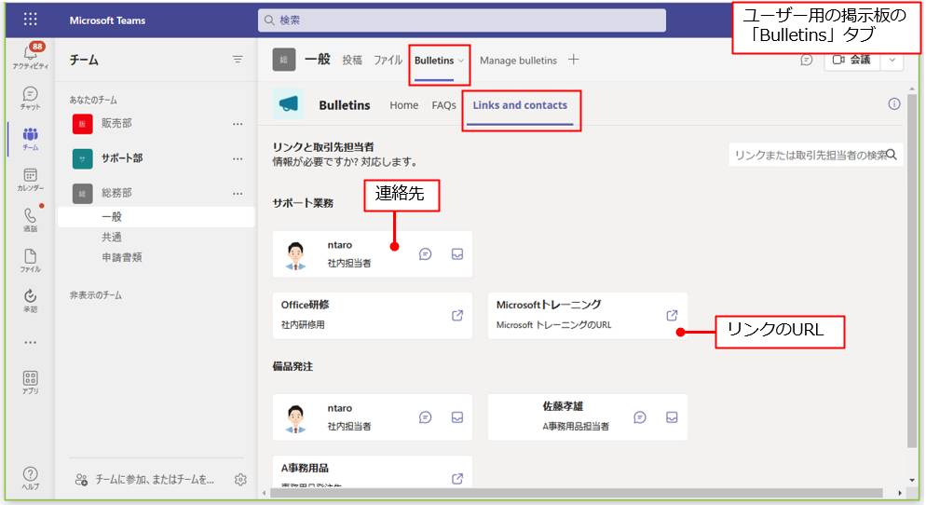This screenshot has width=926, height=505.
Task: Open Calls in left rail
Action: tap(30, 219)
